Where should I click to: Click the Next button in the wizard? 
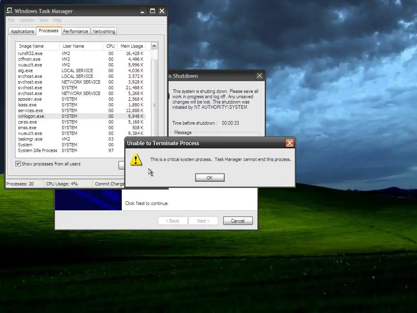[x=204, y=220]
